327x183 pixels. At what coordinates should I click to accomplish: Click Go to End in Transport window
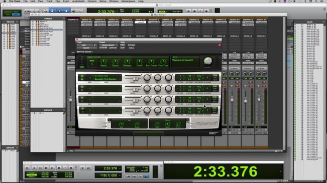[x=52, y=168]
